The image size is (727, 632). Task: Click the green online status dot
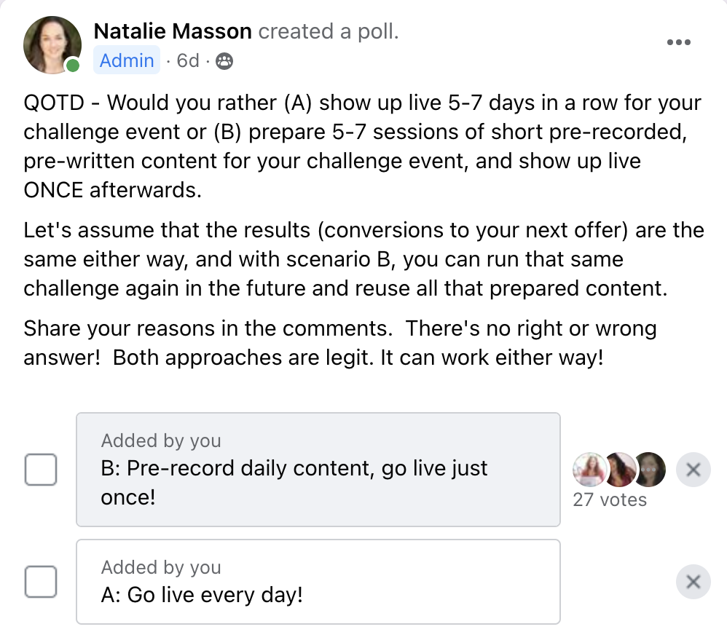click(x=72, y=66)
